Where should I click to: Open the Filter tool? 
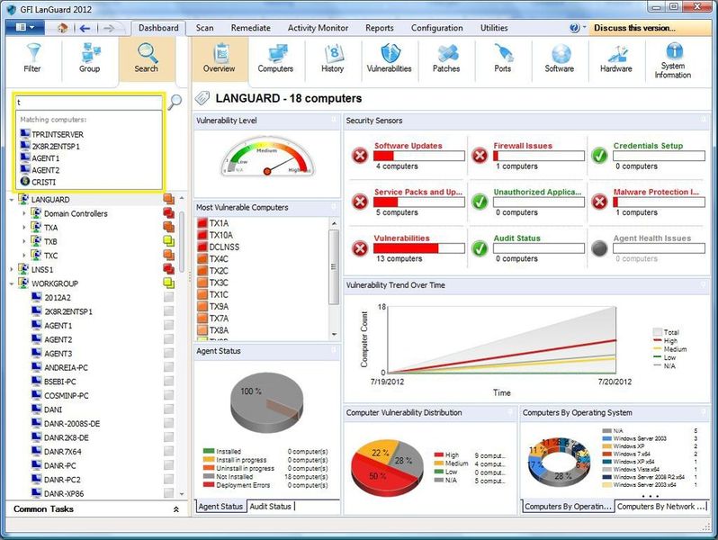pyautogui.click(x=32, y=58)
